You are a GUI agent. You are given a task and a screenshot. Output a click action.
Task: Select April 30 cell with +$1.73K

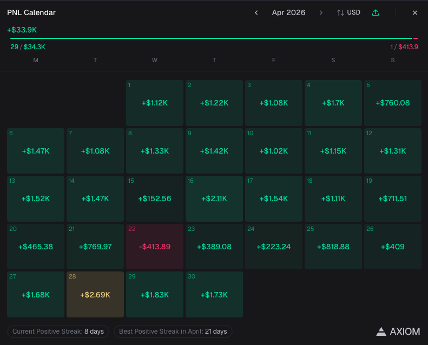click(214, 294)
